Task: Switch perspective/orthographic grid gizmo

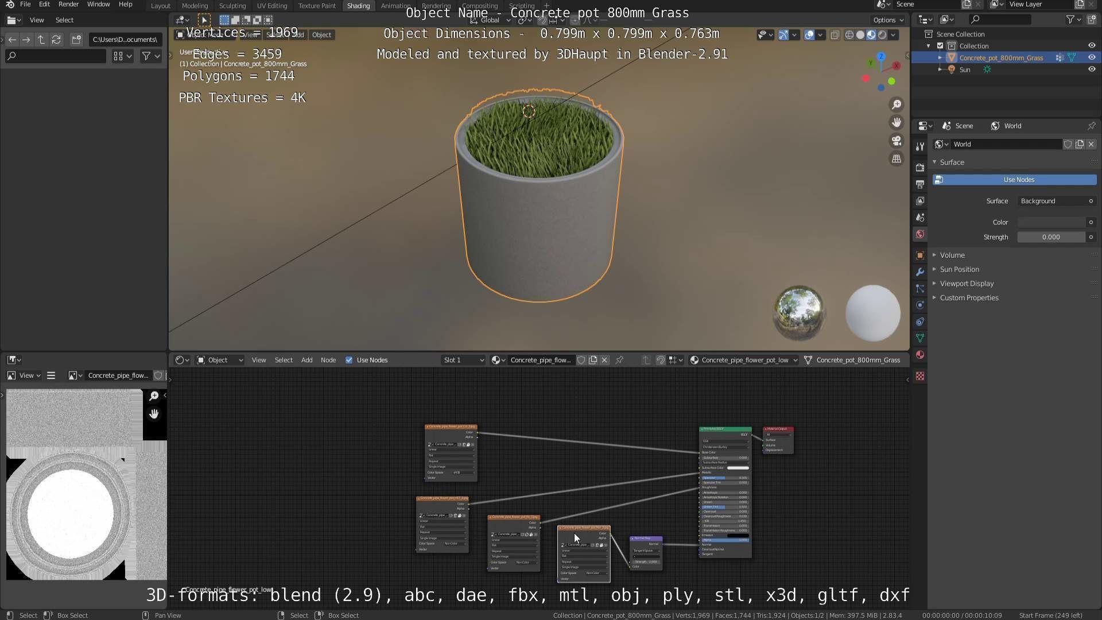Action: pyautogui.click(x=896, y=159)
